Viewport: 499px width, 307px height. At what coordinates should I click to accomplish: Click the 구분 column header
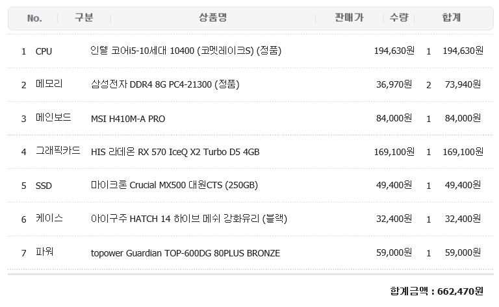tap(84, 18)
